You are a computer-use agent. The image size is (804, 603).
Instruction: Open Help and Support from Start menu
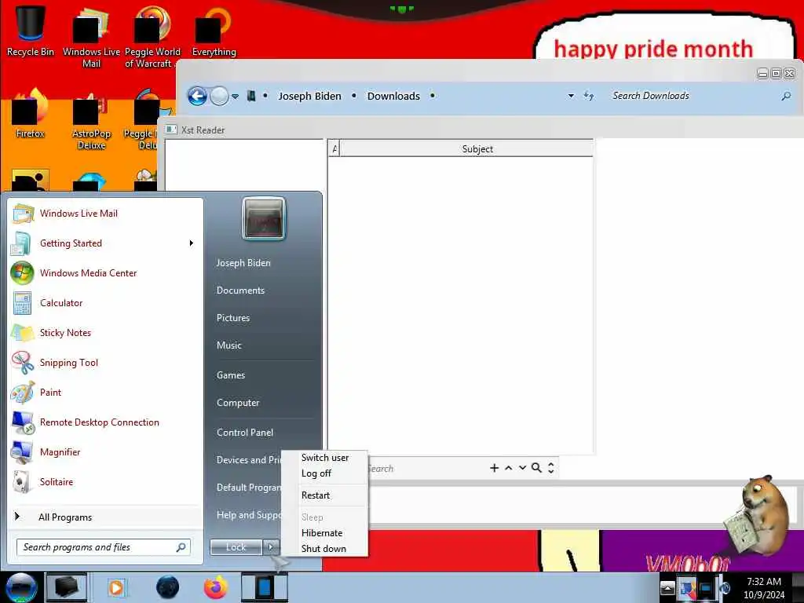pyautogui.click(x=248, y=515)
